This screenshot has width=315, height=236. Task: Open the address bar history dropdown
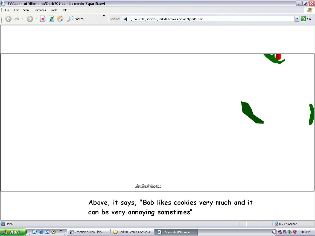297,19
